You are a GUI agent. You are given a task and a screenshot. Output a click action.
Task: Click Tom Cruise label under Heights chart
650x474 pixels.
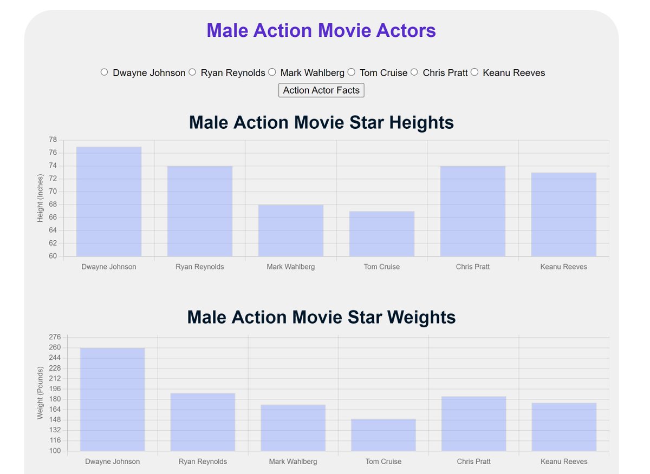tap(382, 267)
